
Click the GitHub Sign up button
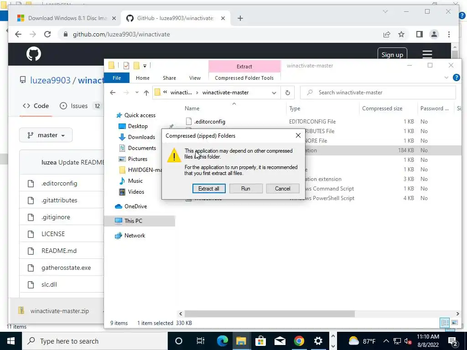point(392,55)
